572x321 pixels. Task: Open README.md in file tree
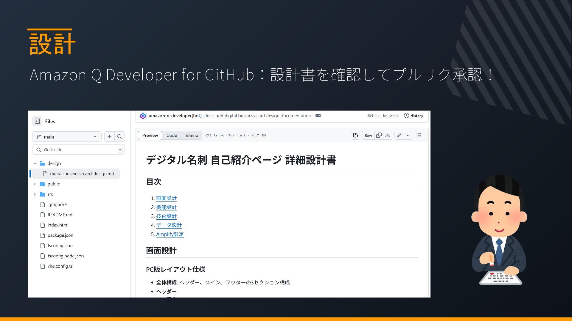pyautogui.click(x=60, y=215)
